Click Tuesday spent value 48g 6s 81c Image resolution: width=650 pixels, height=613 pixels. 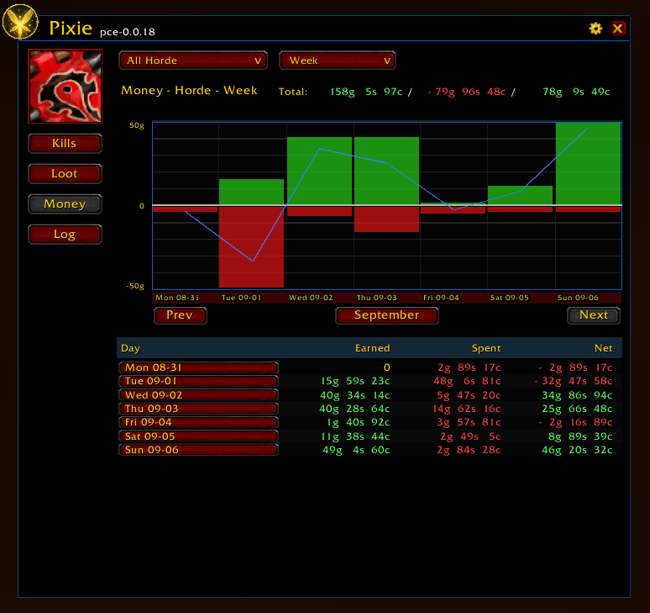point(467,381)
